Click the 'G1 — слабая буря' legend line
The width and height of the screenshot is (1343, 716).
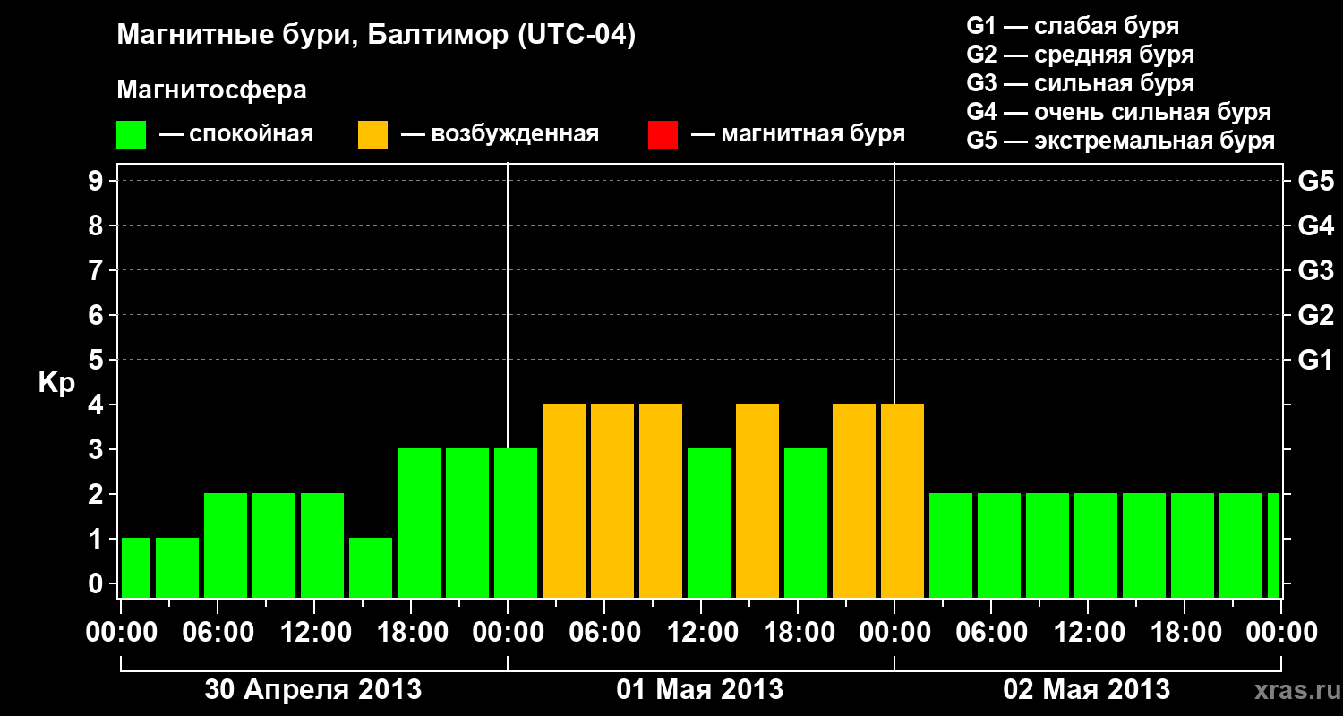click(x=1073, y=26)
